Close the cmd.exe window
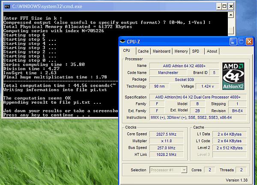257x185 pixels. (231, 6)
